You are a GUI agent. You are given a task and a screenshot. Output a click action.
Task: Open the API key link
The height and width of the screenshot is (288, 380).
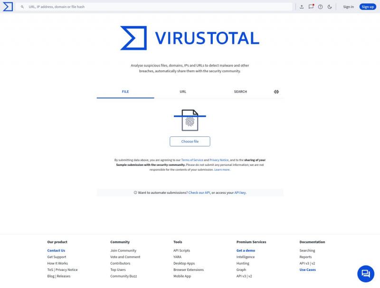pos(240,193)
